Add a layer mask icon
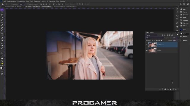Image resolution: width=190 pixels, height=106 pixels. click(x=165, y=89)
